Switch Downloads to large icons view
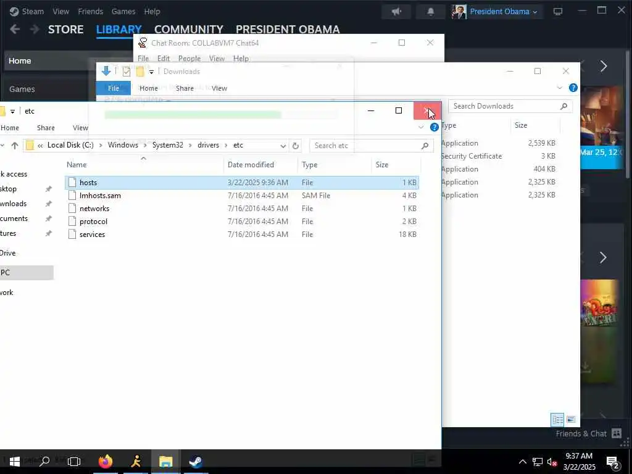The width and height of the screenshot is (632, 474). click(x=571, y=420)
